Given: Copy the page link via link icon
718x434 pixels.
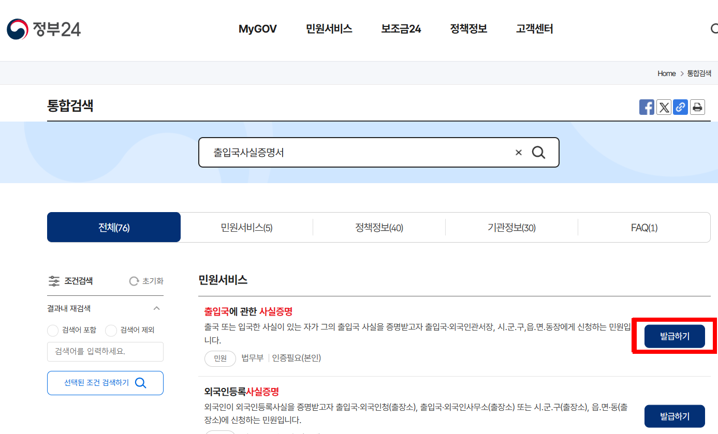Looking at the screenshot, I should coord(680,107).
